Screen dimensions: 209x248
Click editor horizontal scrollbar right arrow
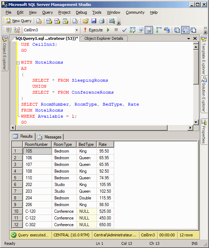(190, 128)
